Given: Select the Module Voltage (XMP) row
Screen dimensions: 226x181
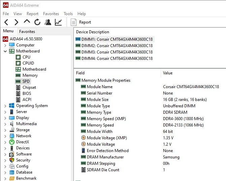Looking at the screenshot, I should [x=150, y=138].
